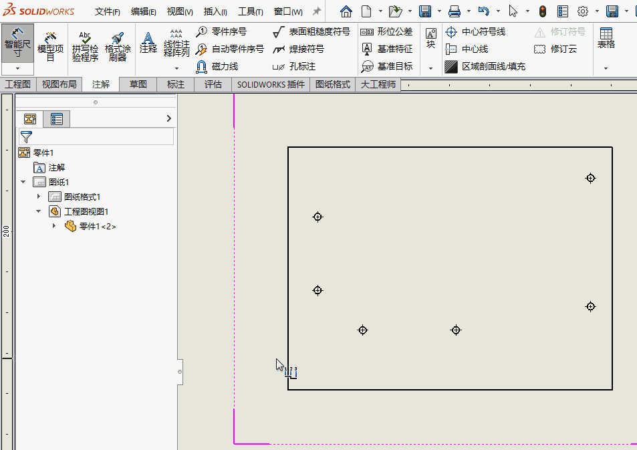637x450 pixels.
Task: Expand the 图纸格式1 tree node
Action: pyautogui.click(x=38, y=196)
